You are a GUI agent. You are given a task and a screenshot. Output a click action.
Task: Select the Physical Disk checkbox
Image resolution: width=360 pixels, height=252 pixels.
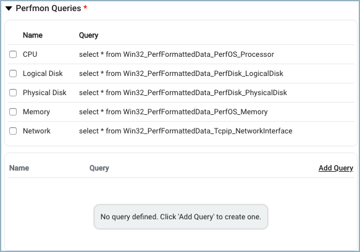(x=13, y=93)
